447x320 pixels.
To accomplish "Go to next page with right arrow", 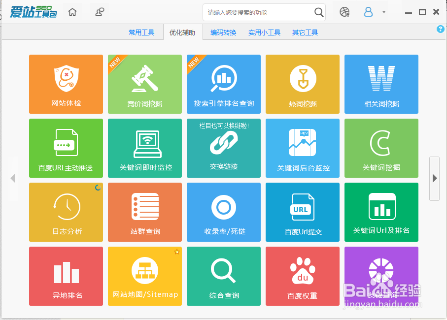I will click(435, 179).
